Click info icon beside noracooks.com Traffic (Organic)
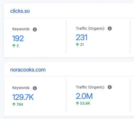 (110, 87)
